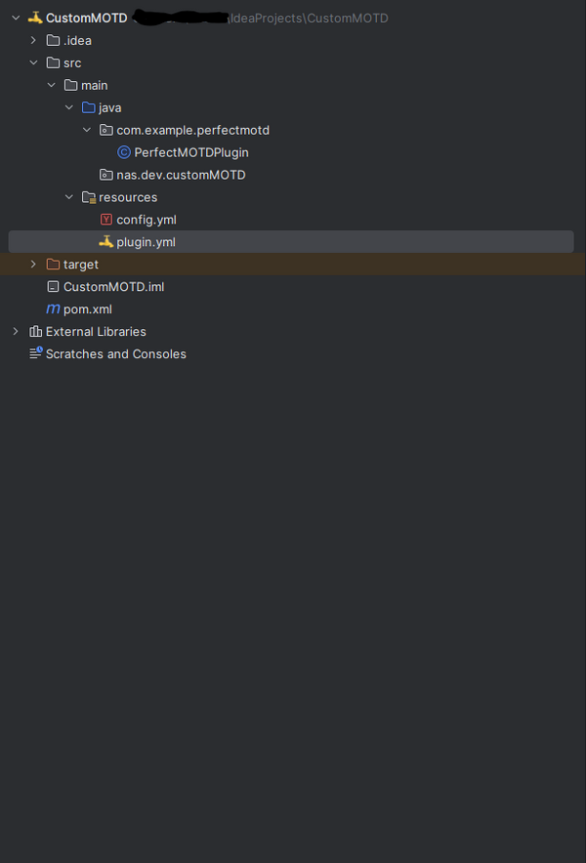This screenshot has height=863, width=586.
Task: Select the .idea folder label
Action: coord(77,41)
